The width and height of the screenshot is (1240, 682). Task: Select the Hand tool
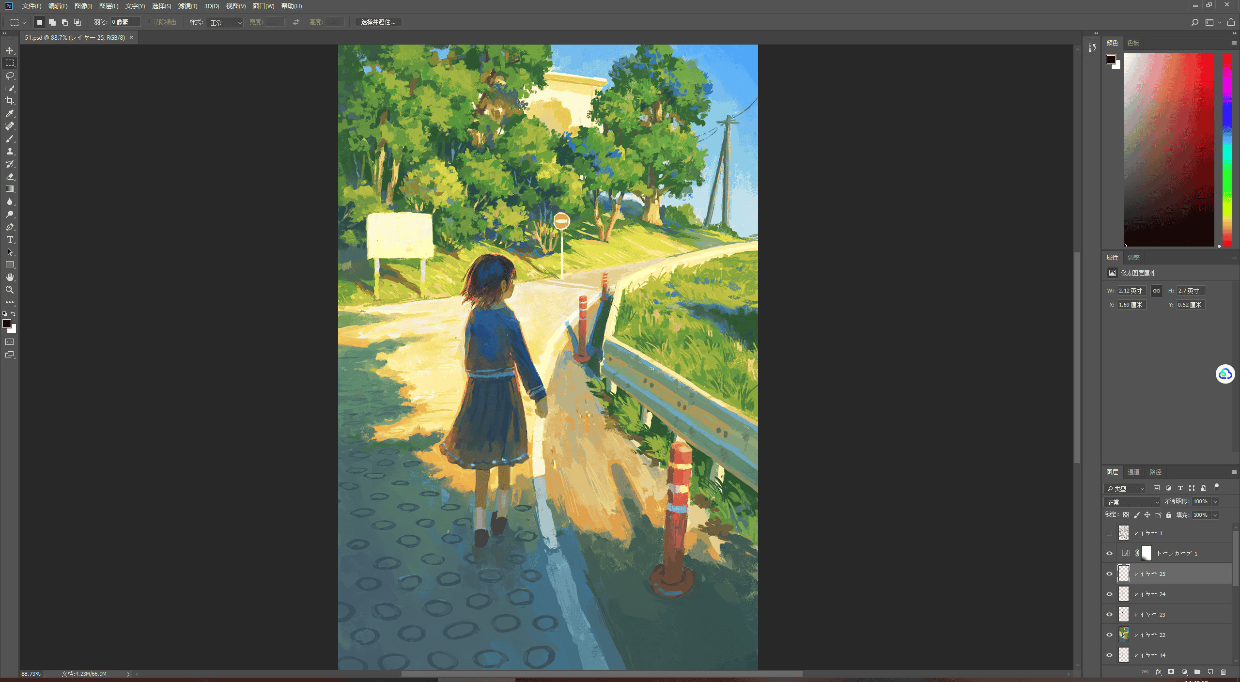(x=10, y=277)
